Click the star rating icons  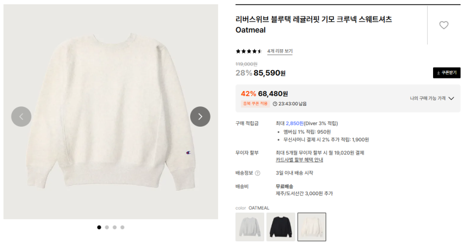[249, 52]
